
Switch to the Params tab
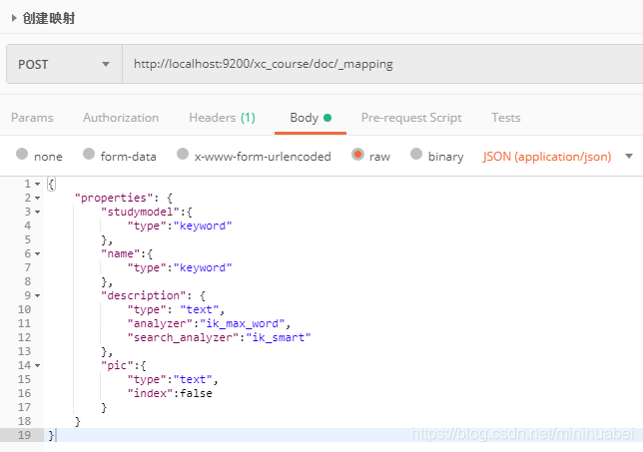[32, 118]
